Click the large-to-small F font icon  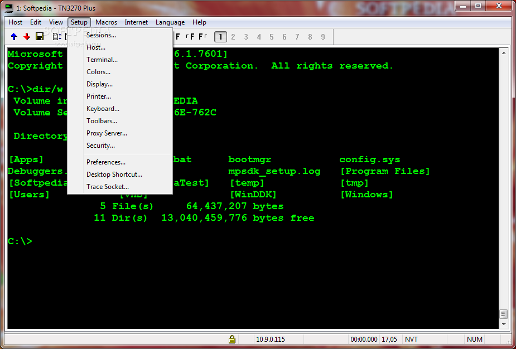[203, 36]
